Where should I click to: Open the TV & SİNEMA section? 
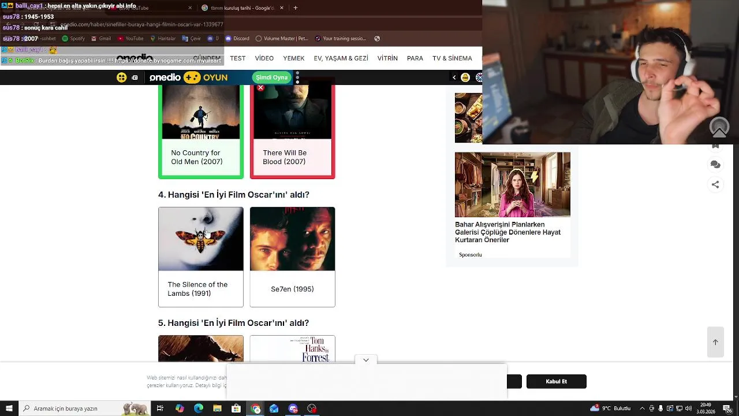coord(452,58)
